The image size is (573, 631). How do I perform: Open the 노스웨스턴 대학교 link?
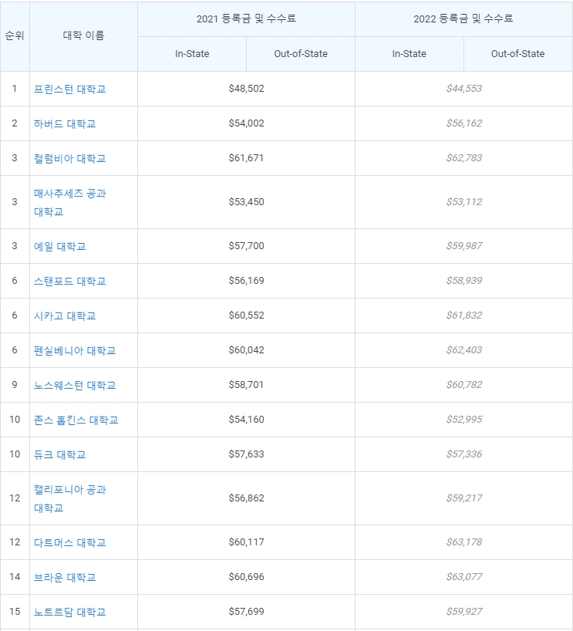click(x=75, y=385)
